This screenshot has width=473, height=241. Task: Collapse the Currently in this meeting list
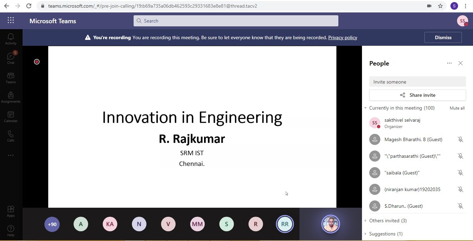[365, 108]
